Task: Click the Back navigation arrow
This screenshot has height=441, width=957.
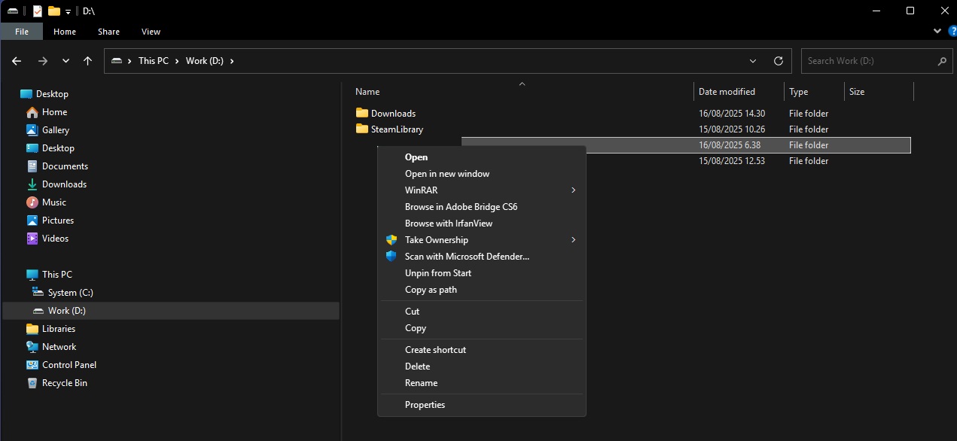Action: pyautogui.click(x=17, y=61)
